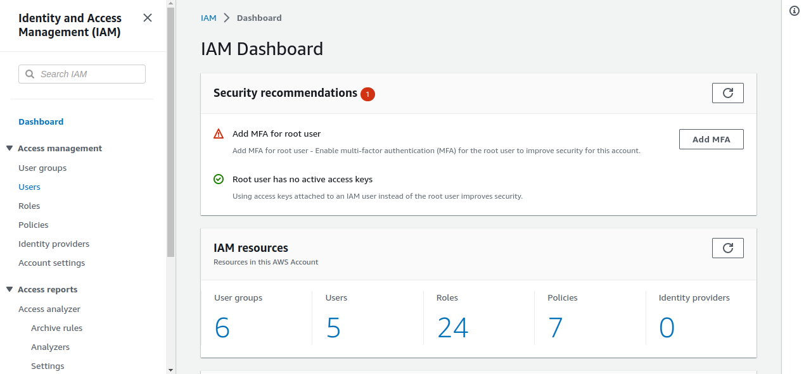Select Identity providers in sidebar
Screen dimensions: 804x374
click(x=54, y=244)
